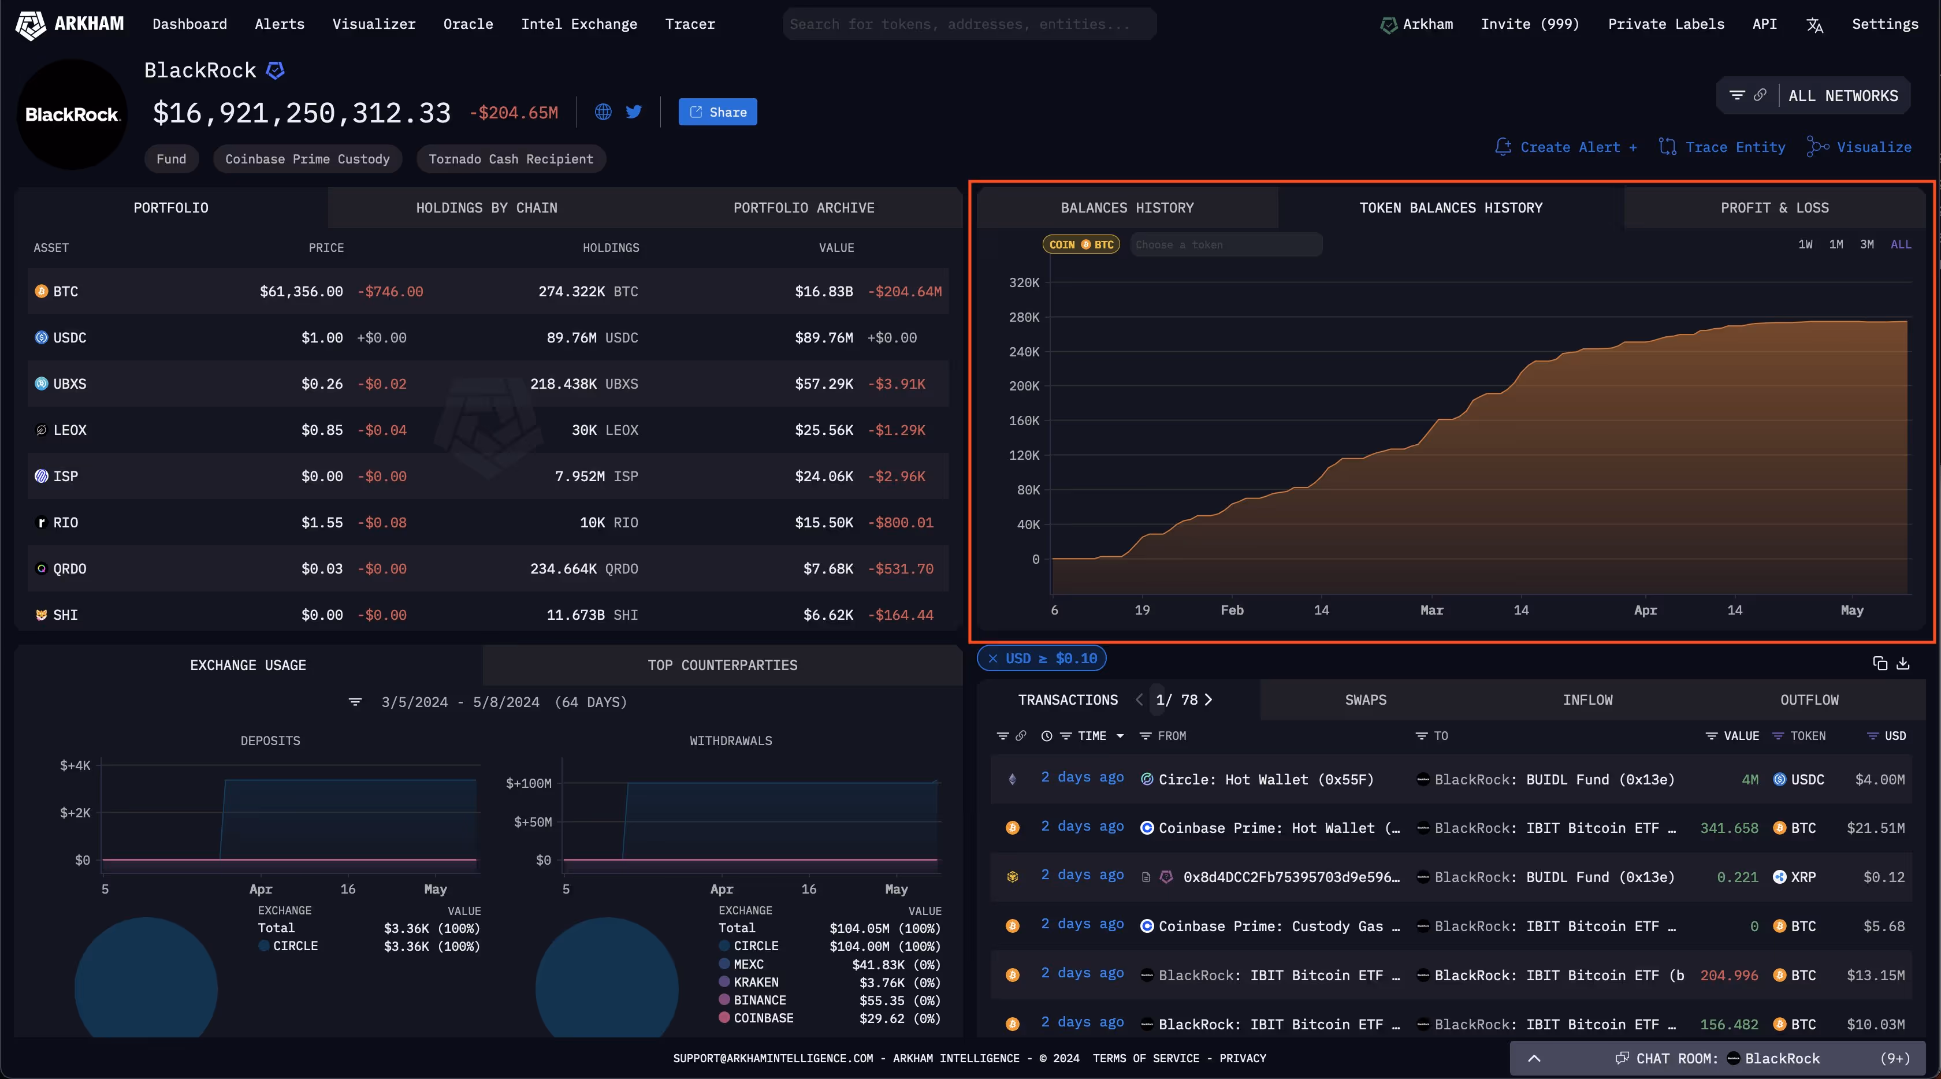
Task: Open HOLDINGS BY CHAIN tab
Action: pos(486,208)
